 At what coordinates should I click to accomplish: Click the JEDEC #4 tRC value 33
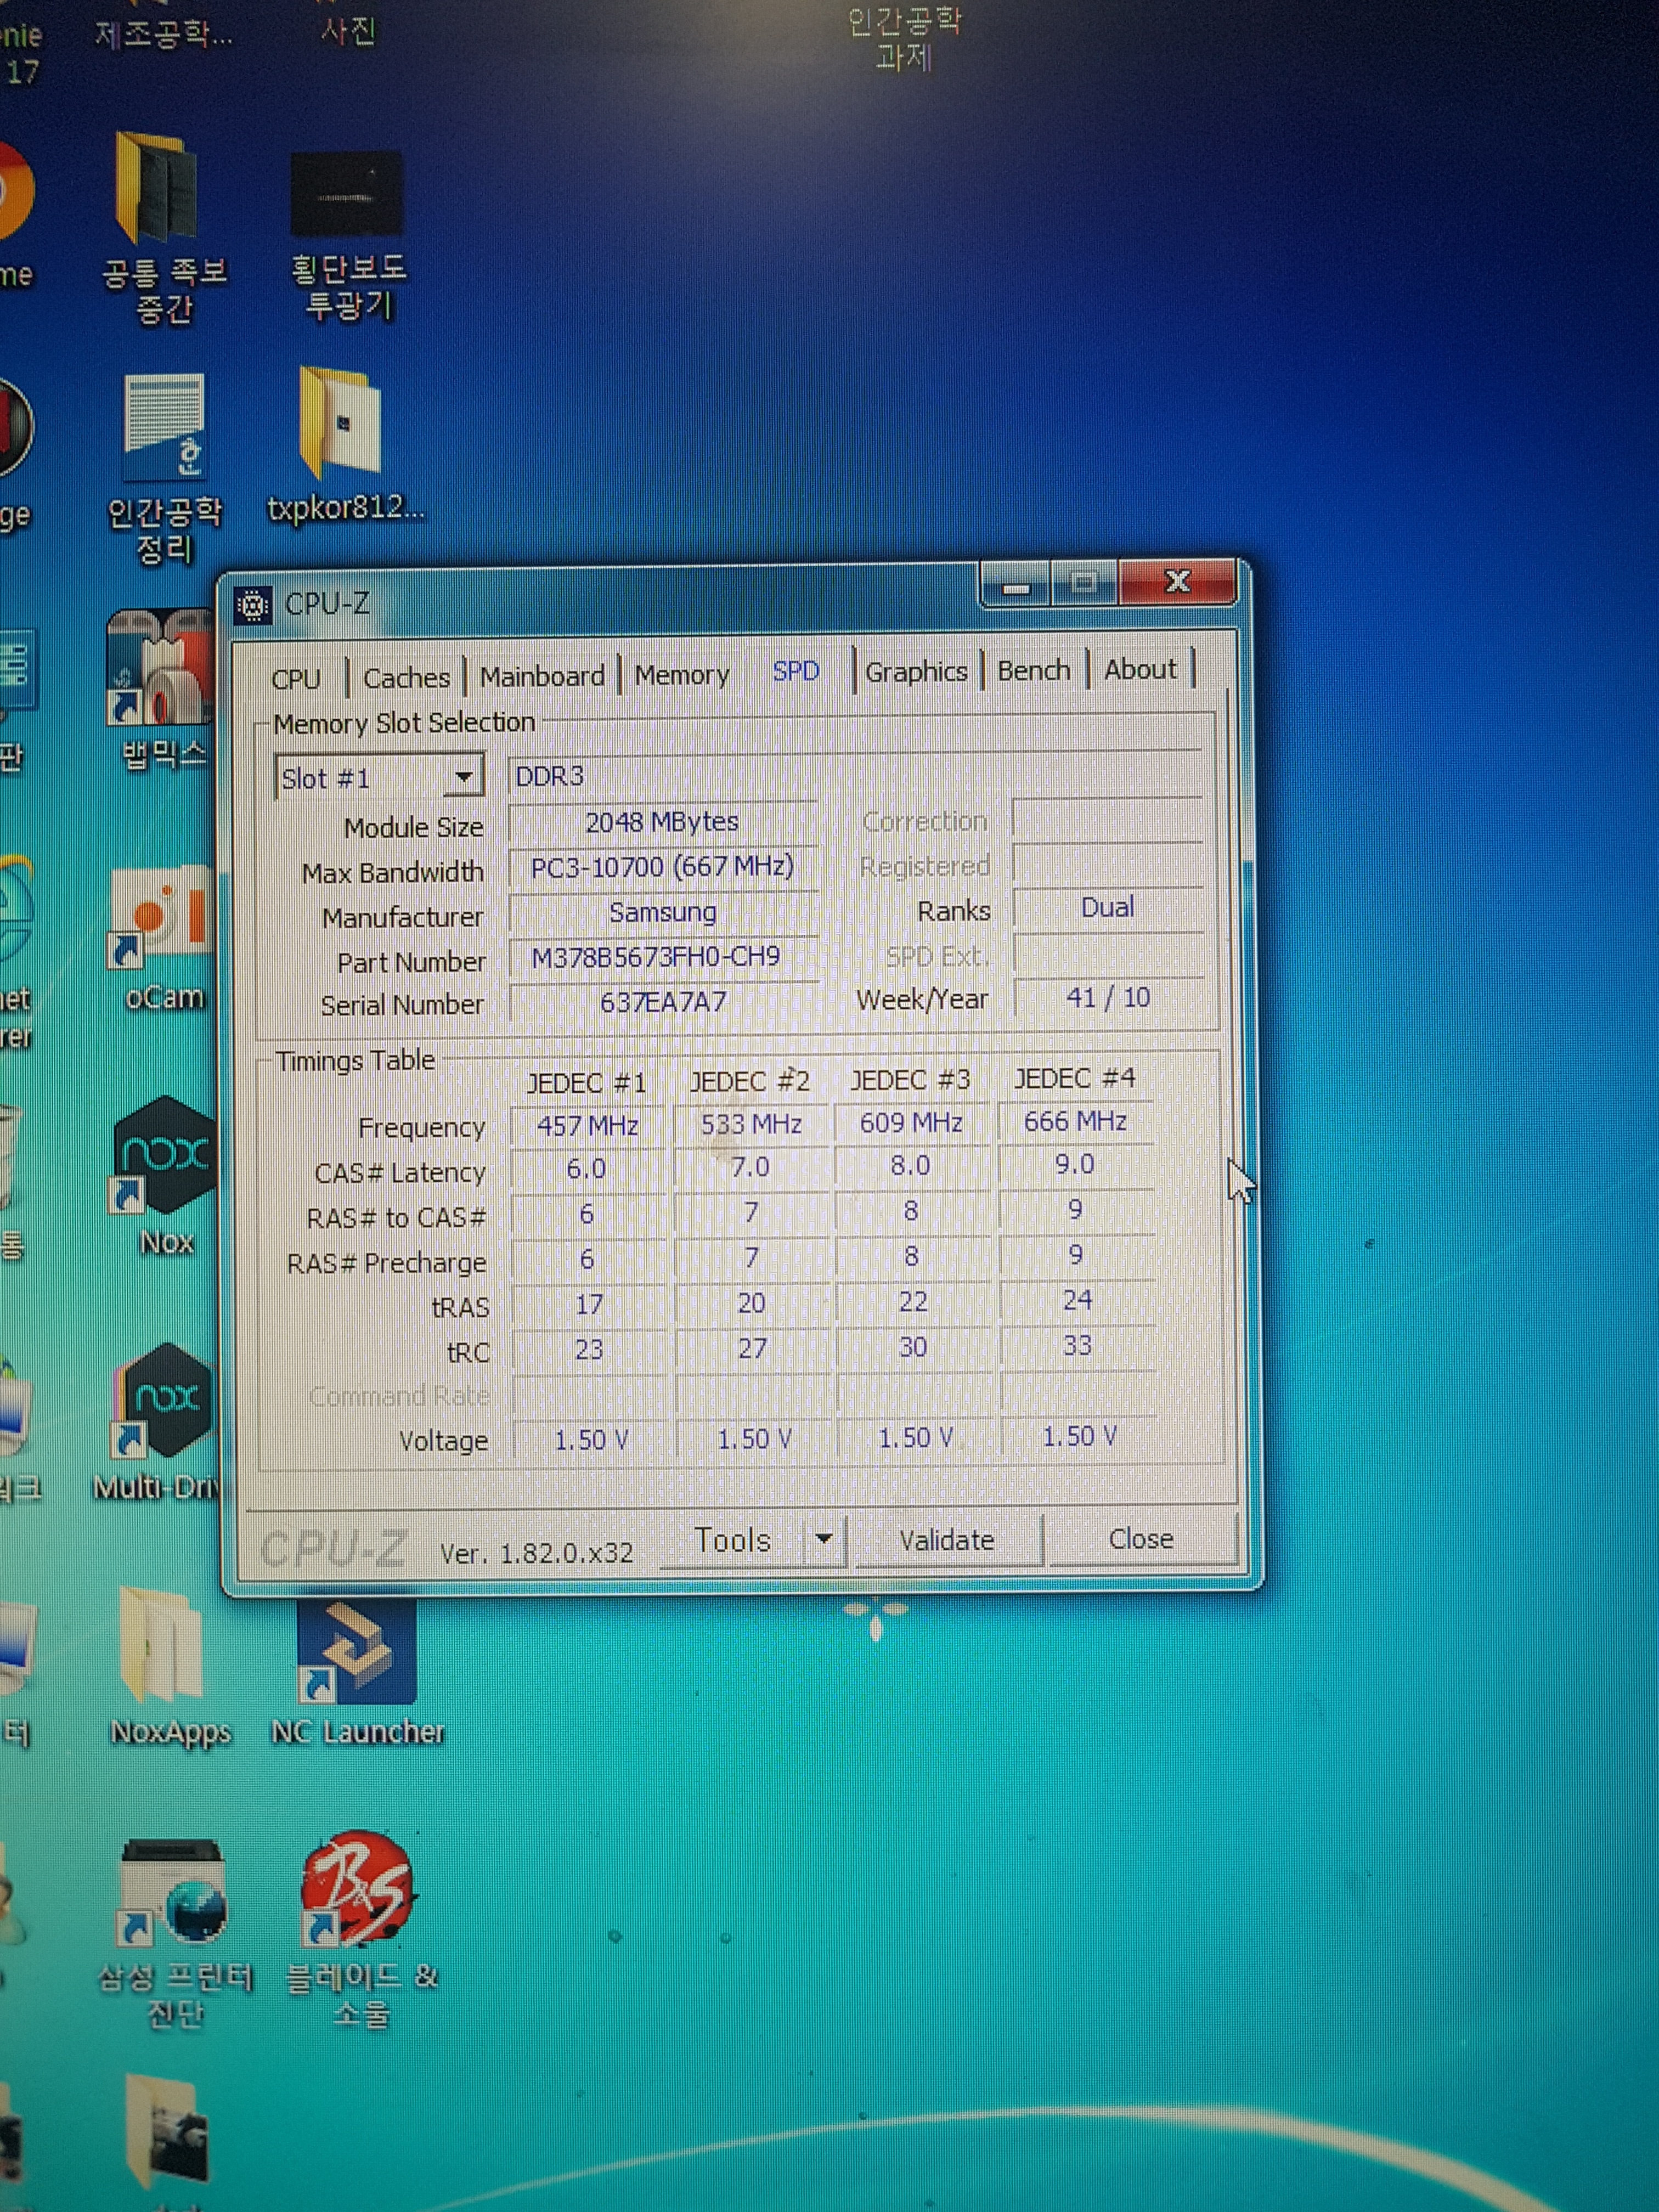pos(1077,1345)
